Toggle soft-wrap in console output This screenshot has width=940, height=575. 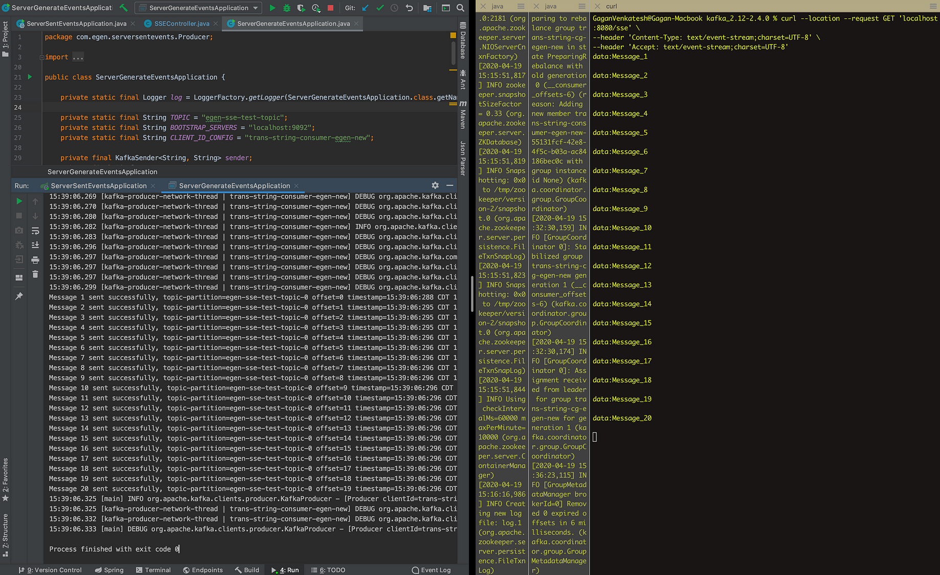pos(35,231)
